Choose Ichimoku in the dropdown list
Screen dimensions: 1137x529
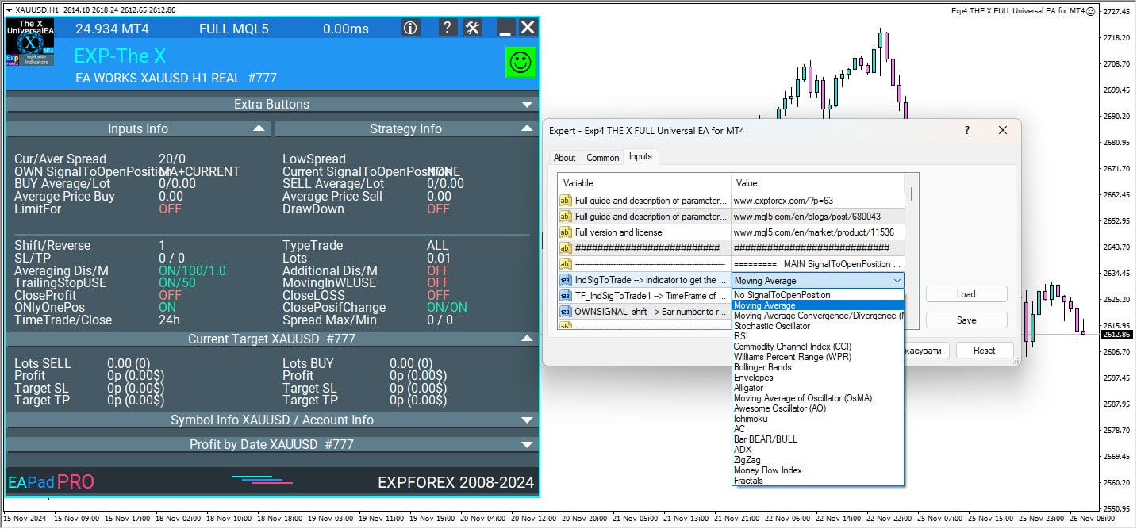pyautogui.click(x=751, y=419)
